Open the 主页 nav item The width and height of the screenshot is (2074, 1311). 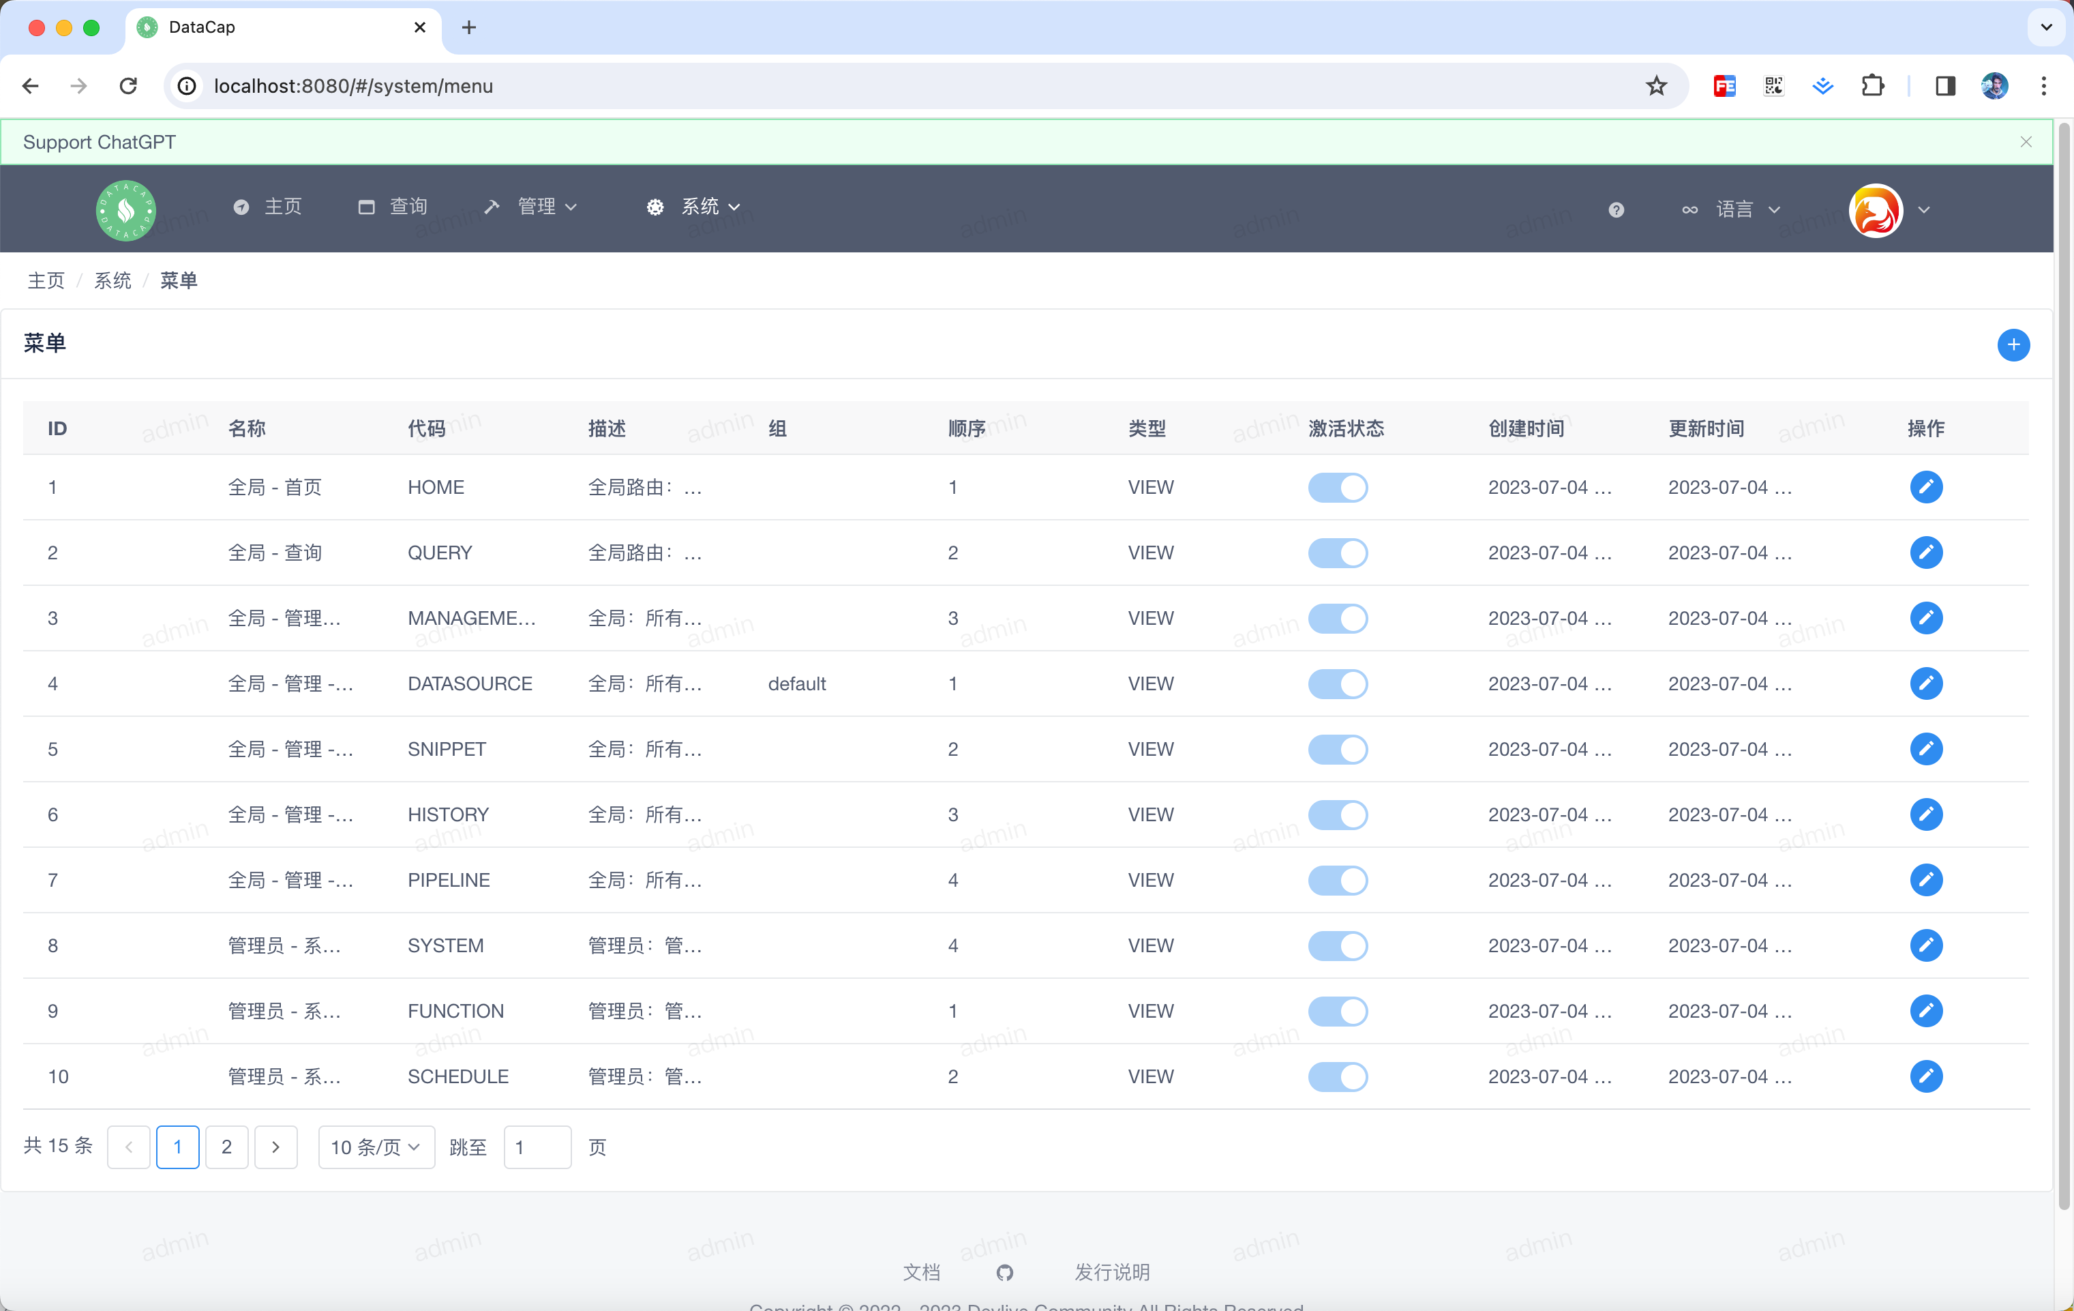point(268,207)
